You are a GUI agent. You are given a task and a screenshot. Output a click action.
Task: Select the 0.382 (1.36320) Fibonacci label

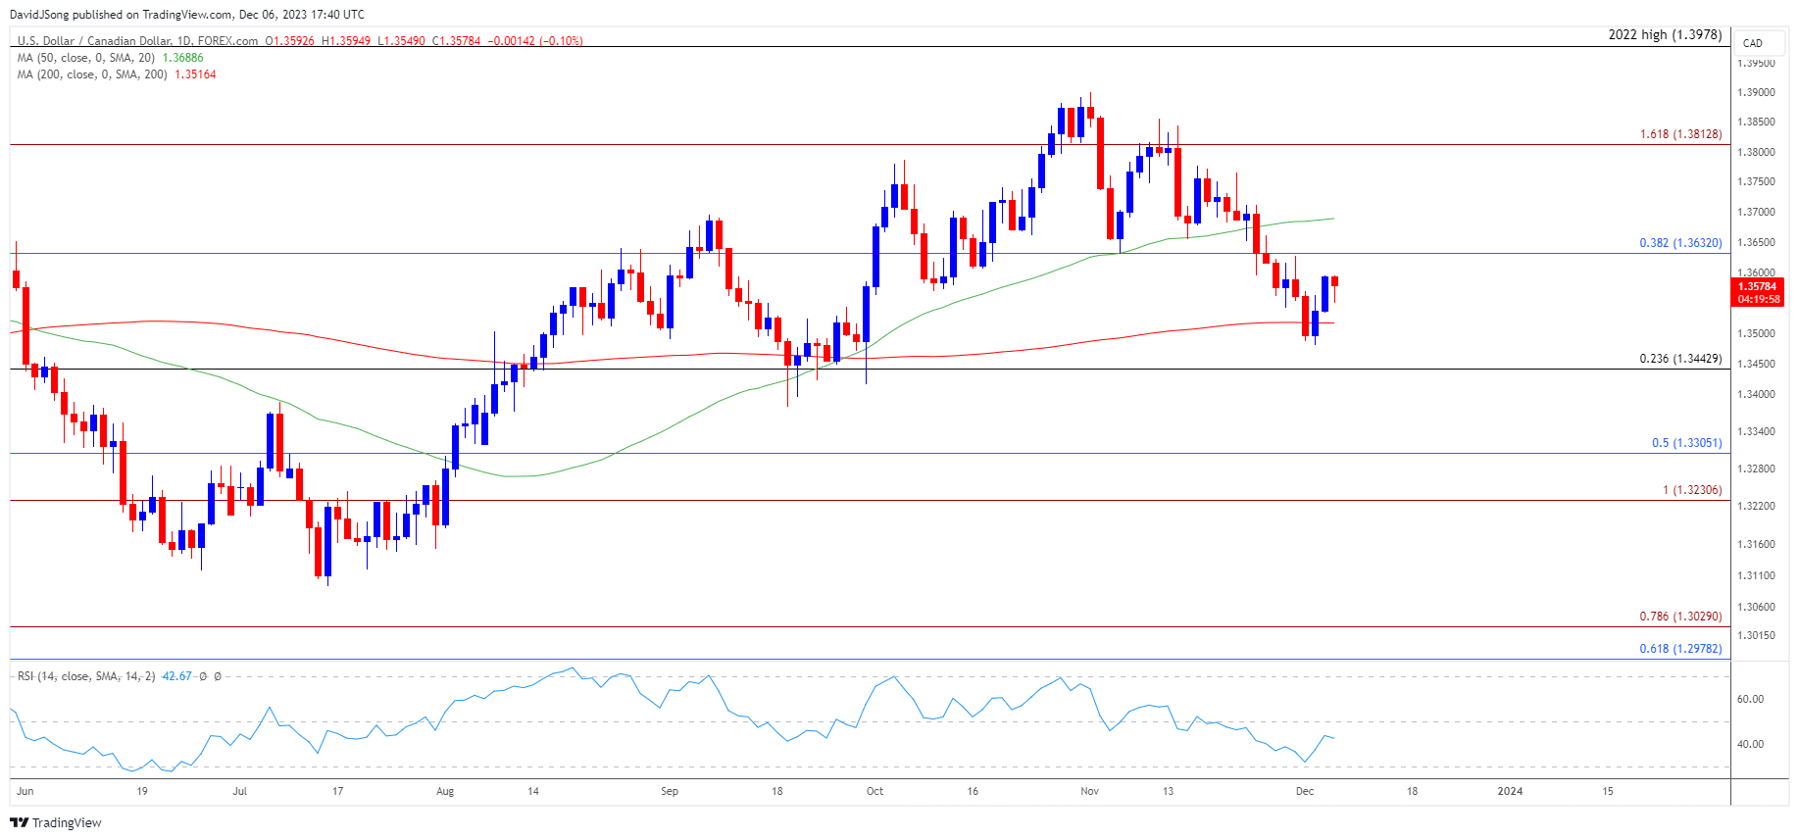tap(1680, 243)
